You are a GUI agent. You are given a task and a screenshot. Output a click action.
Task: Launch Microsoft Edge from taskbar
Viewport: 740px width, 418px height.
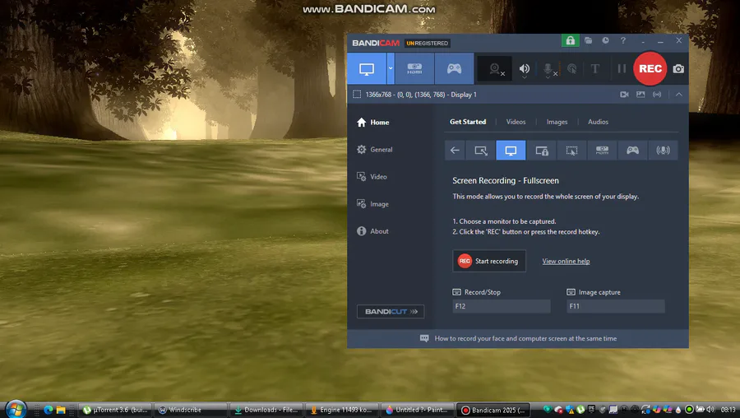point(49,410)
